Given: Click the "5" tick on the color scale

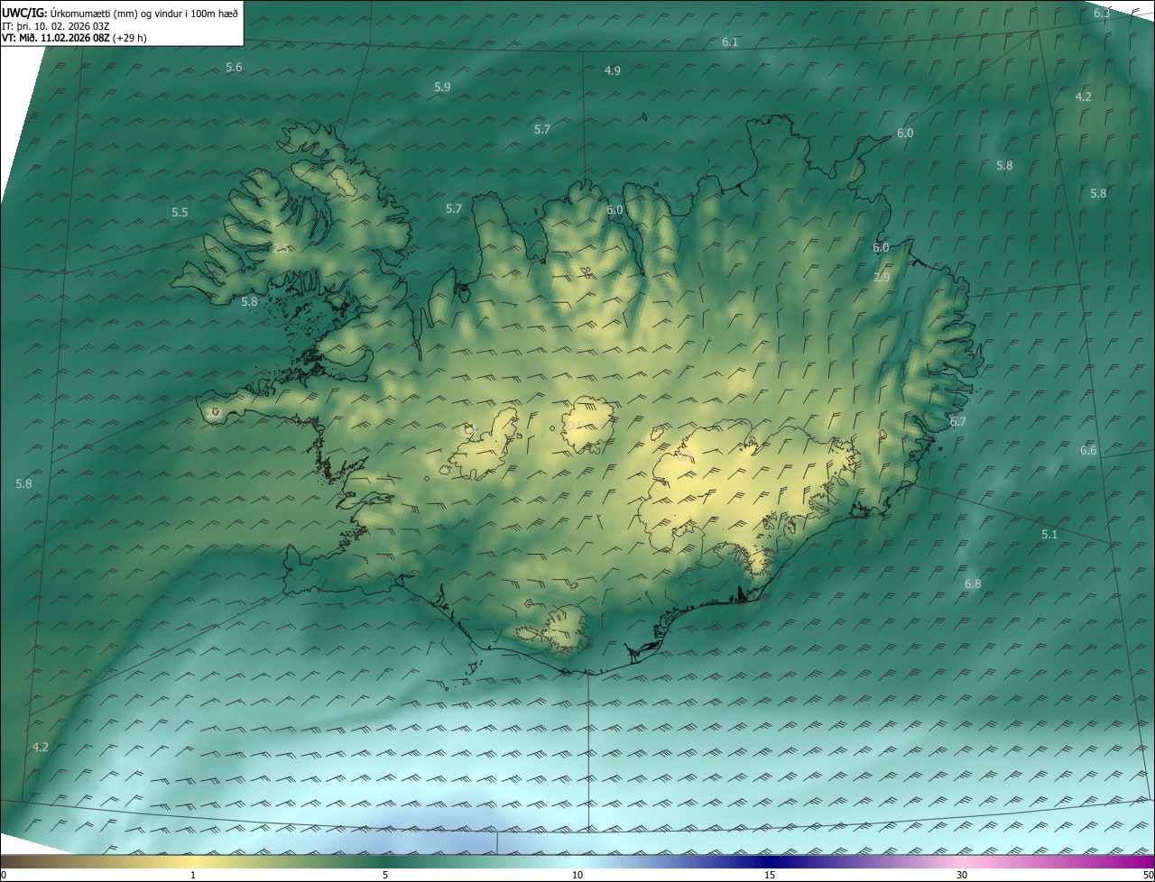Looking at the screenshot, I should pyautogui.click(x=385, y=875).
